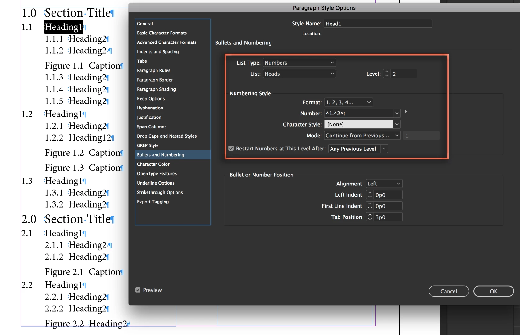
Task: Select Bullets and Numbering category
Action: tap(173, 155)
